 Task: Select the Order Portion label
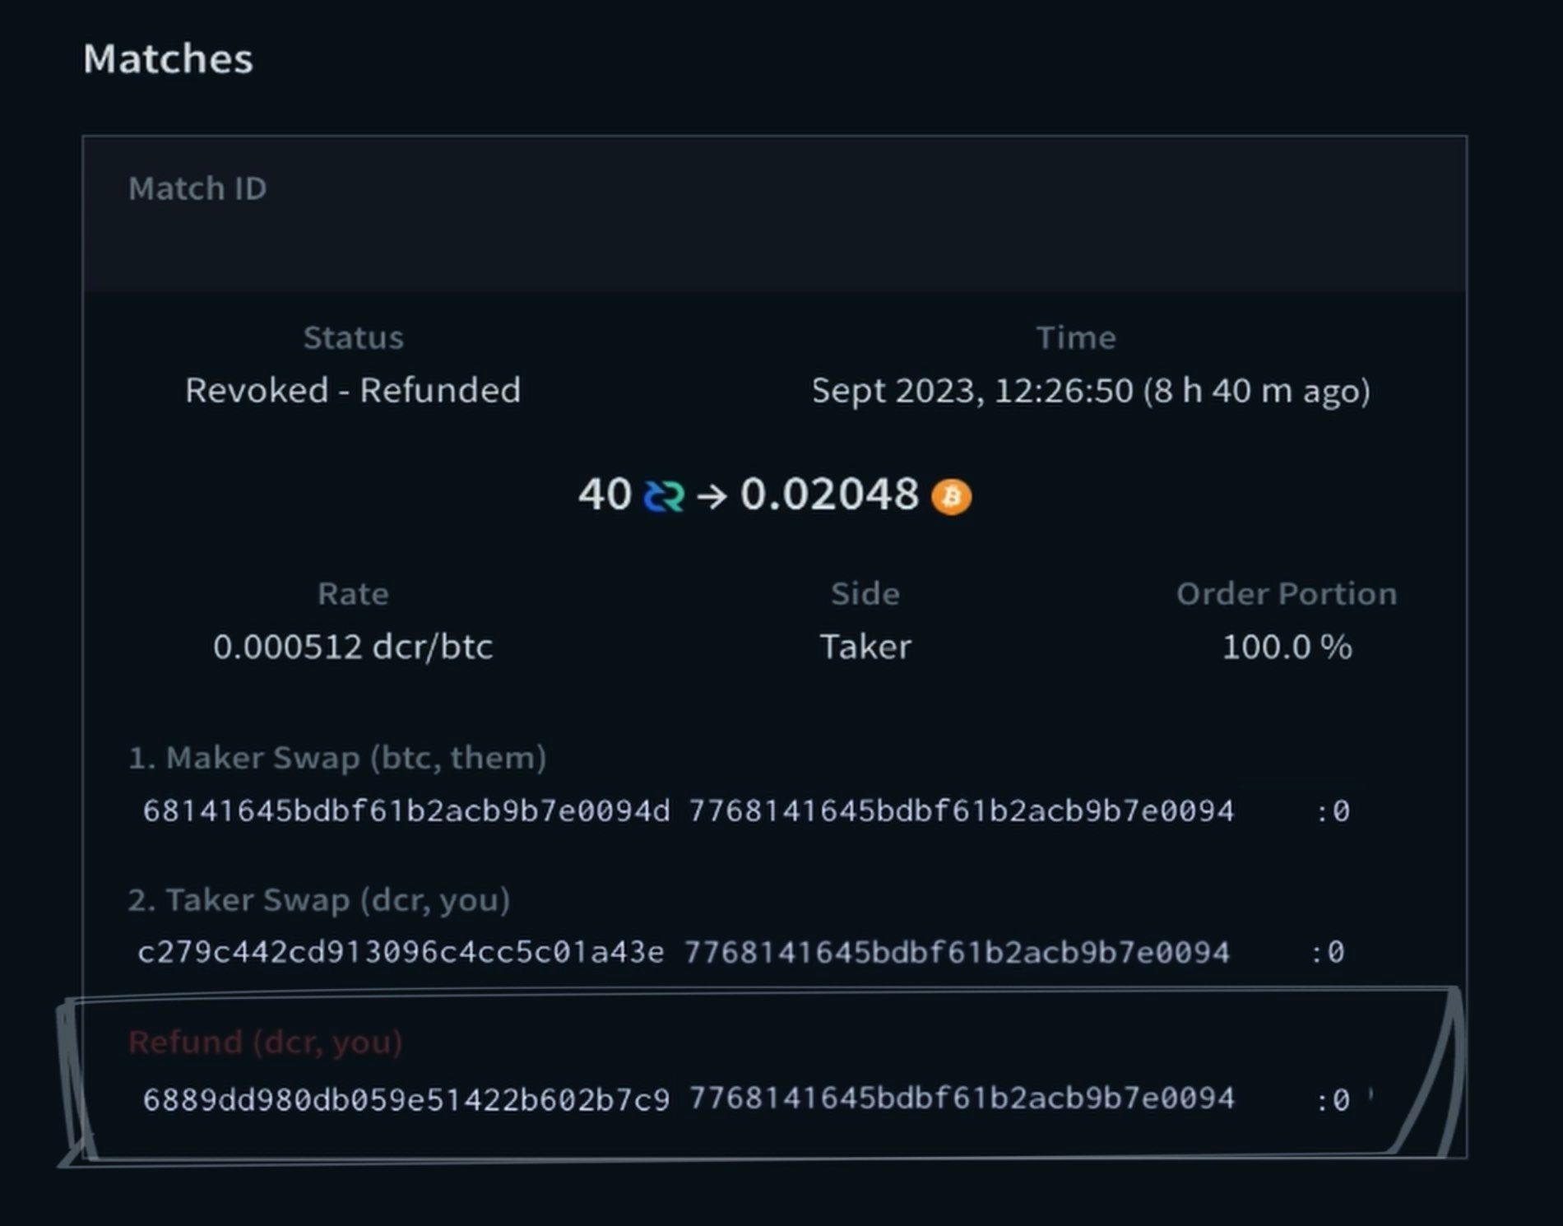[1287, 593]
